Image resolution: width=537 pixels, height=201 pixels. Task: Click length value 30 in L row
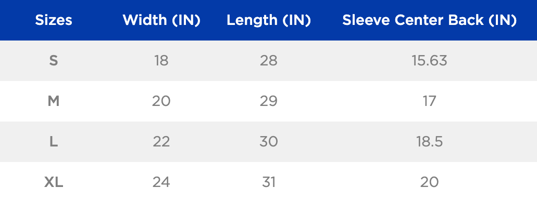269,142
